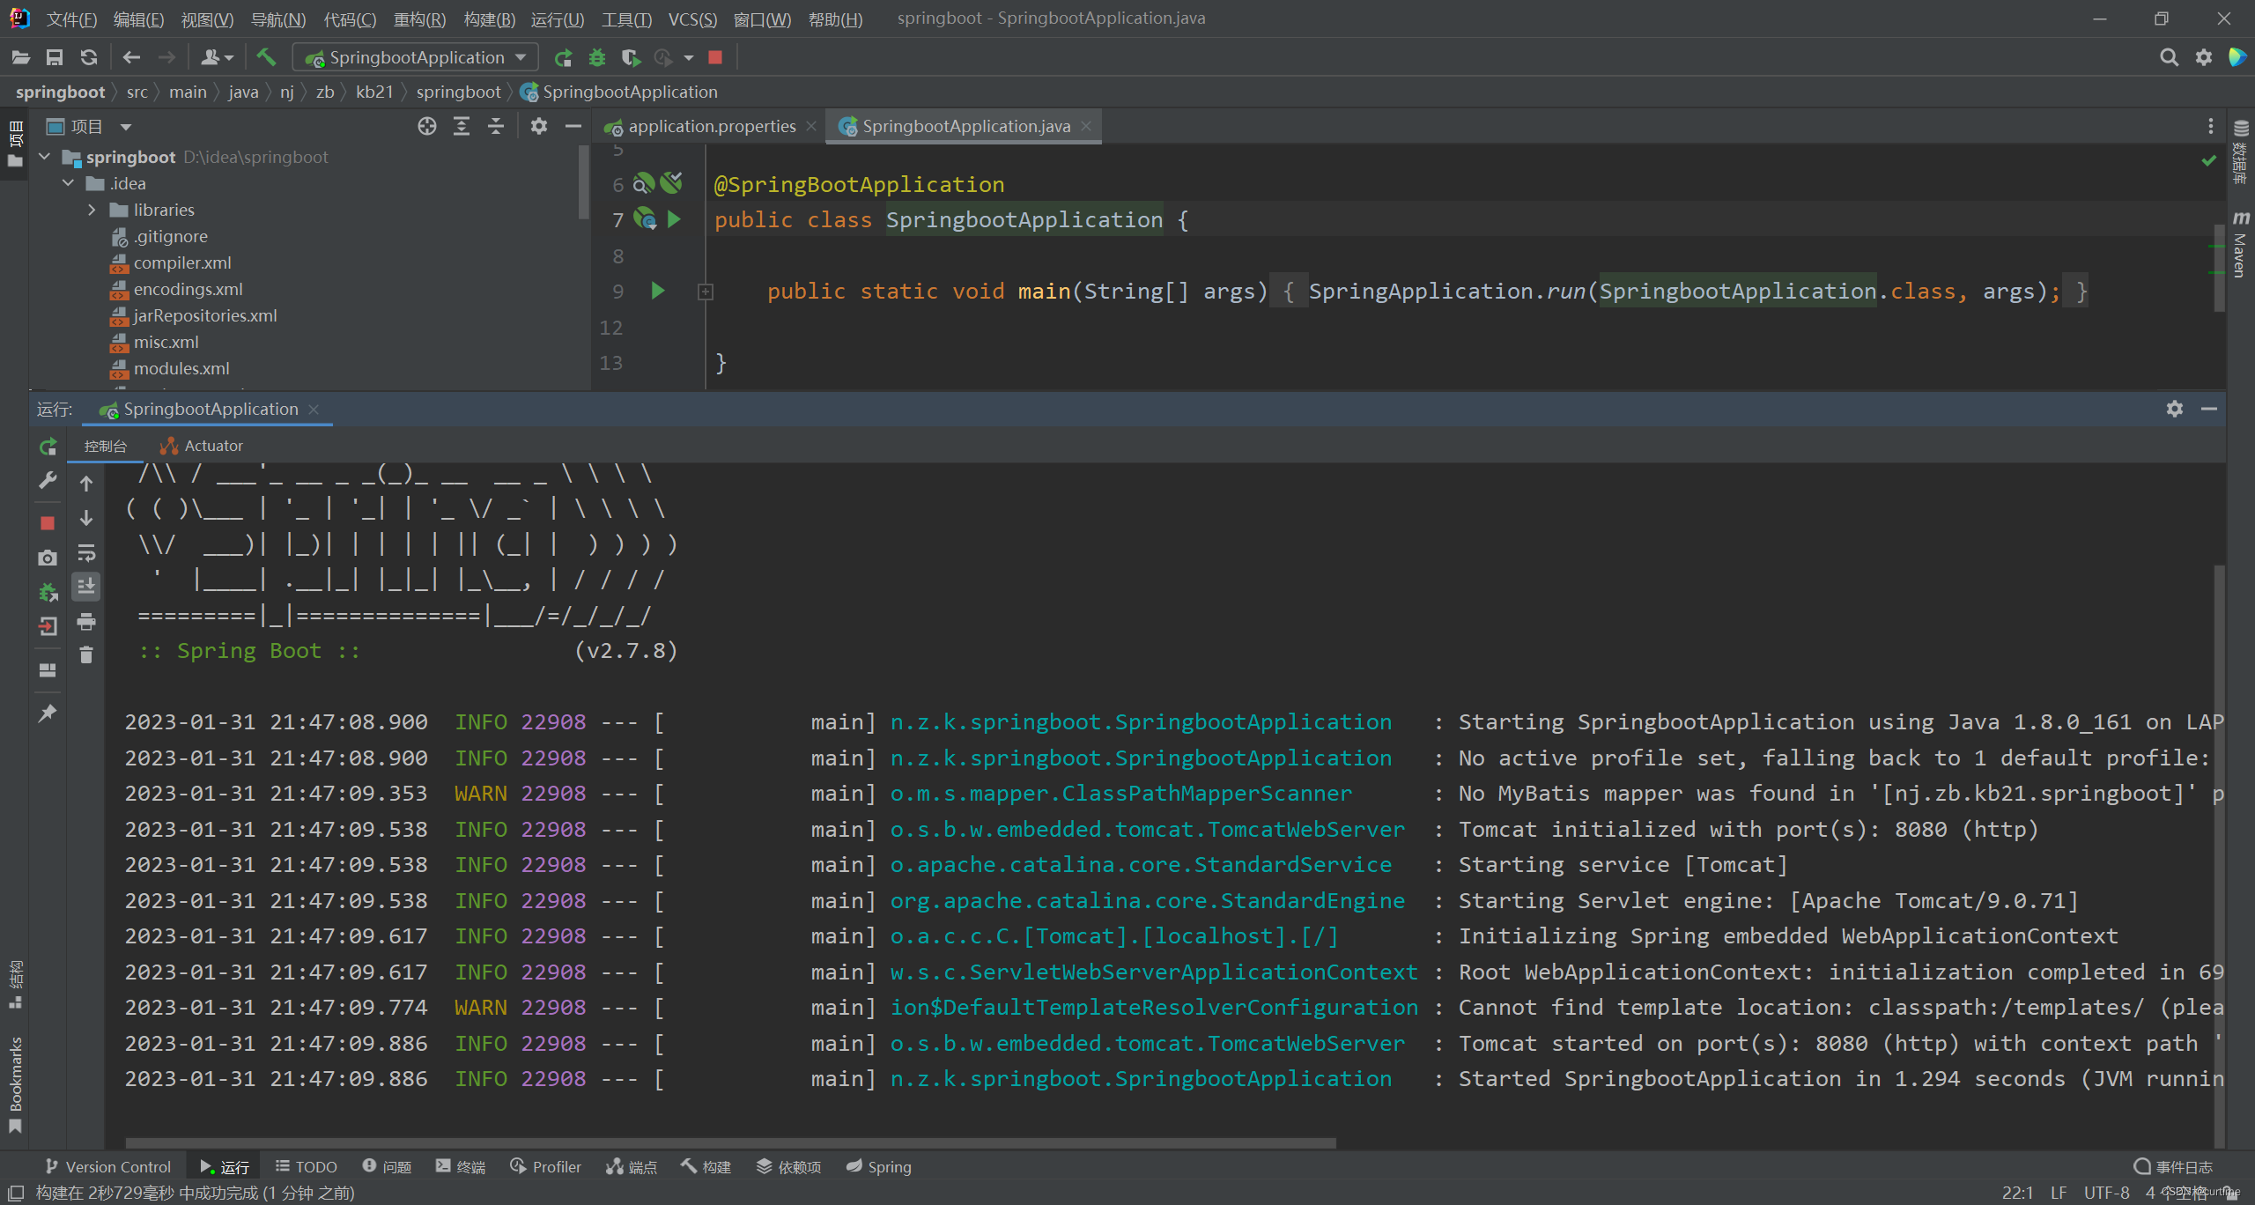Toggle scroll to end in console
2255x1205 pixels.
click(x=85, y=586)
